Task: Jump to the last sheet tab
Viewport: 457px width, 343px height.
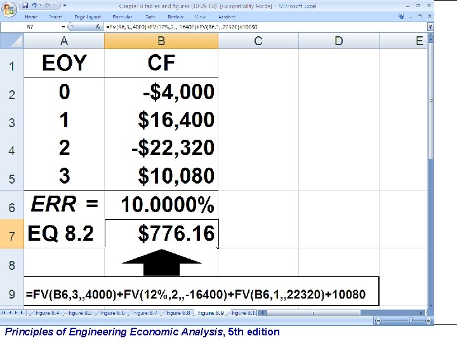Action: (x=22, y=313)
